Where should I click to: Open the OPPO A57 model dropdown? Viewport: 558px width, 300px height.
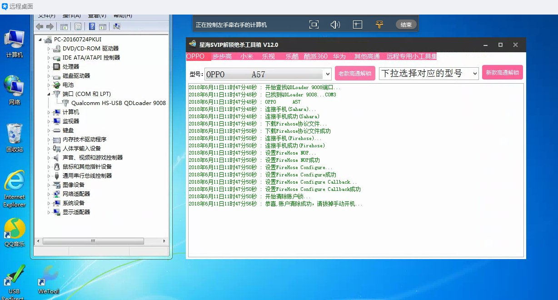tap(268, 74)
